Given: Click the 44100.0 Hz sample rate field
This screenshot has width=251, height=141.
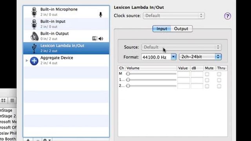Looking at the screenshot, I should pos(156,57).
